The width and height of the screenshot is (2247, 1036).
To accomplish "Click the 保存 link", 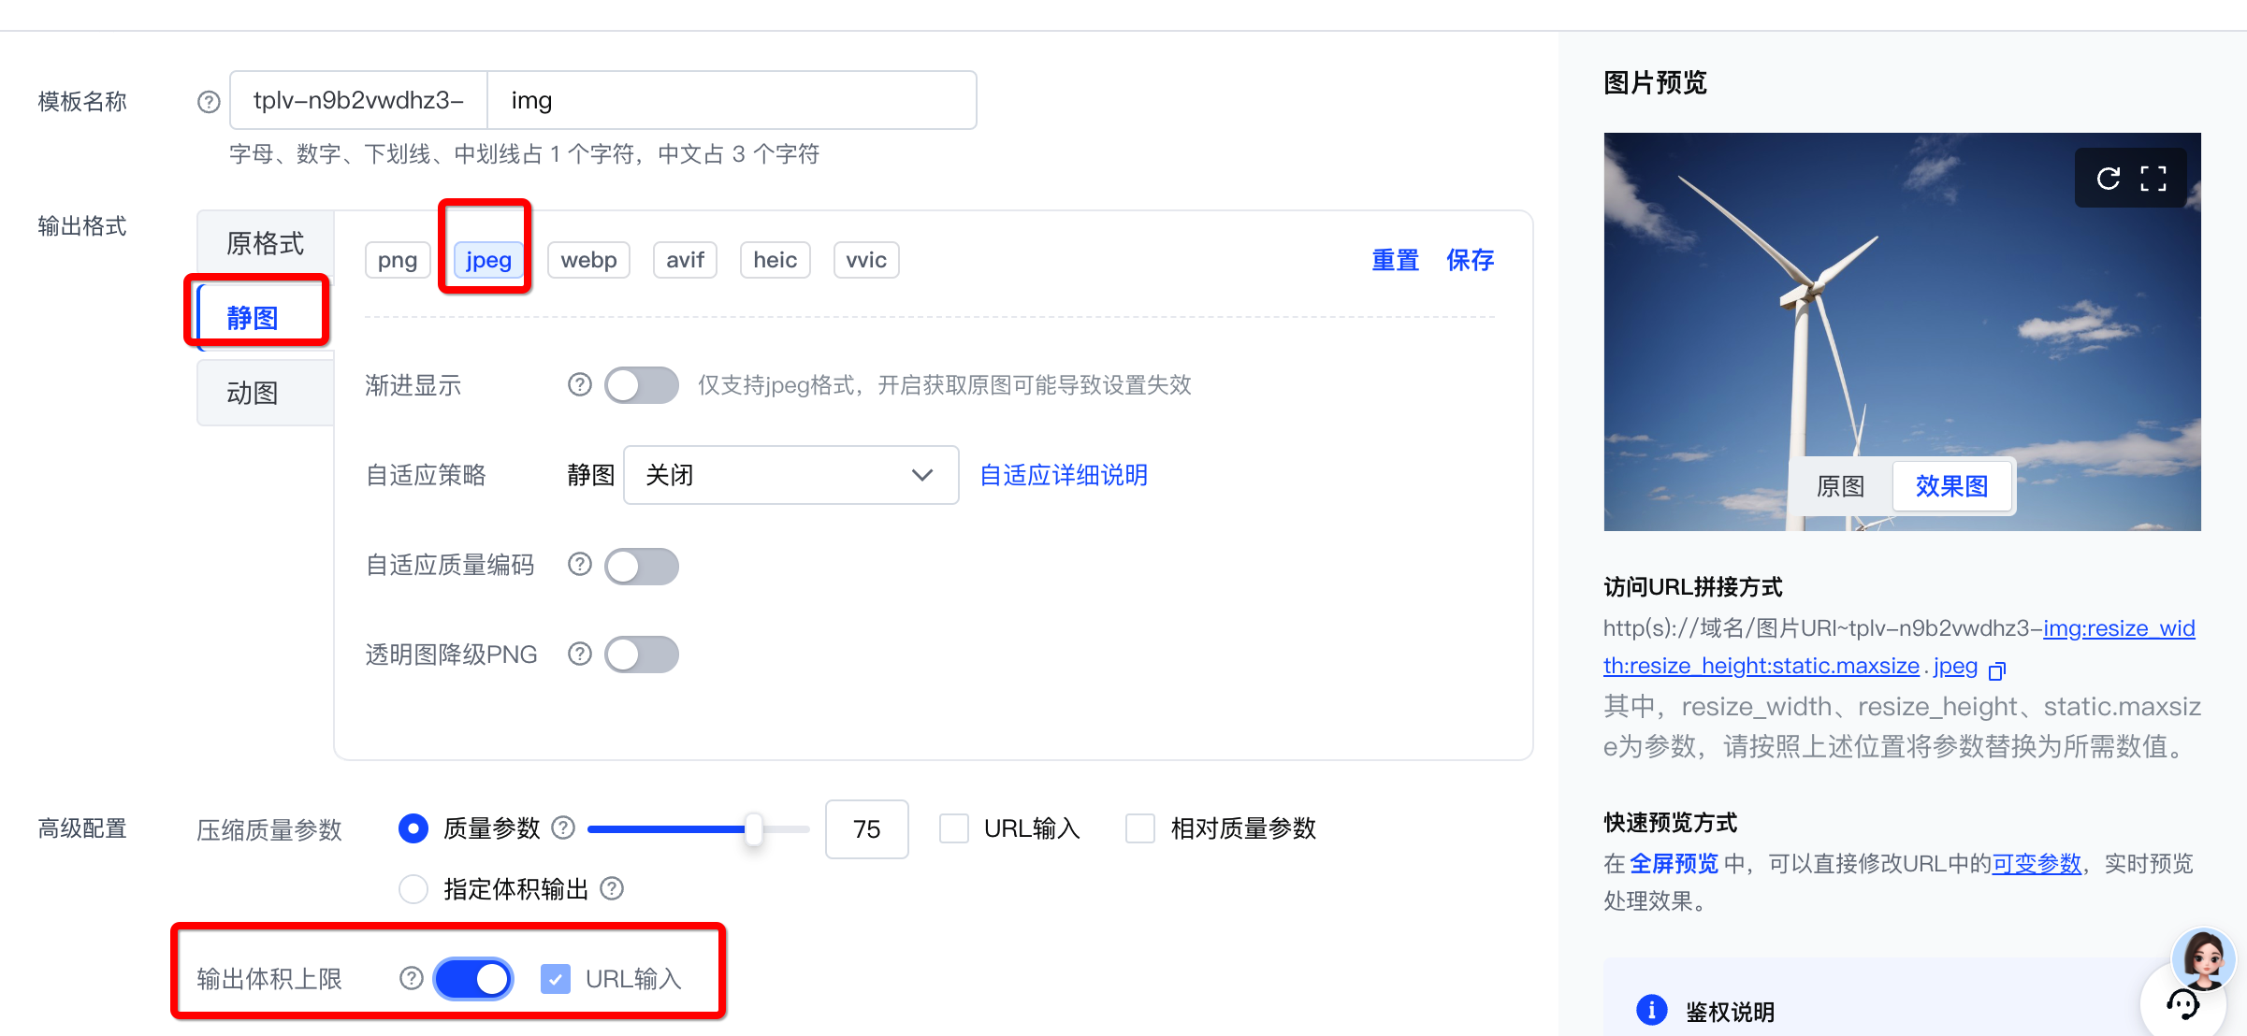I will click(1470, 260).
